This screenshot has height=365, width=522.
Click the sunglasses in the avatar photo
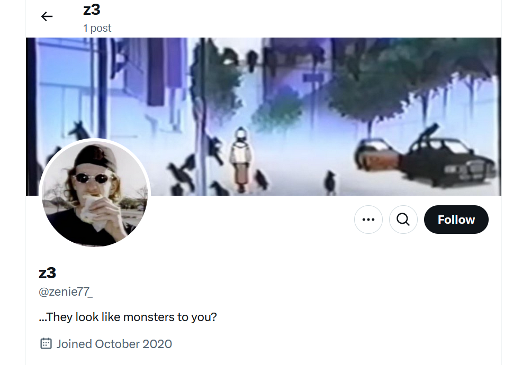[x=94, y=179]
